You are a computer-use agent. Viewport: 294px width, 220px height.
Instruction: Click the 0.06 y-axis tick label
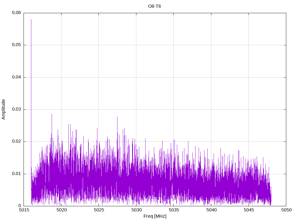coord(16,13)
